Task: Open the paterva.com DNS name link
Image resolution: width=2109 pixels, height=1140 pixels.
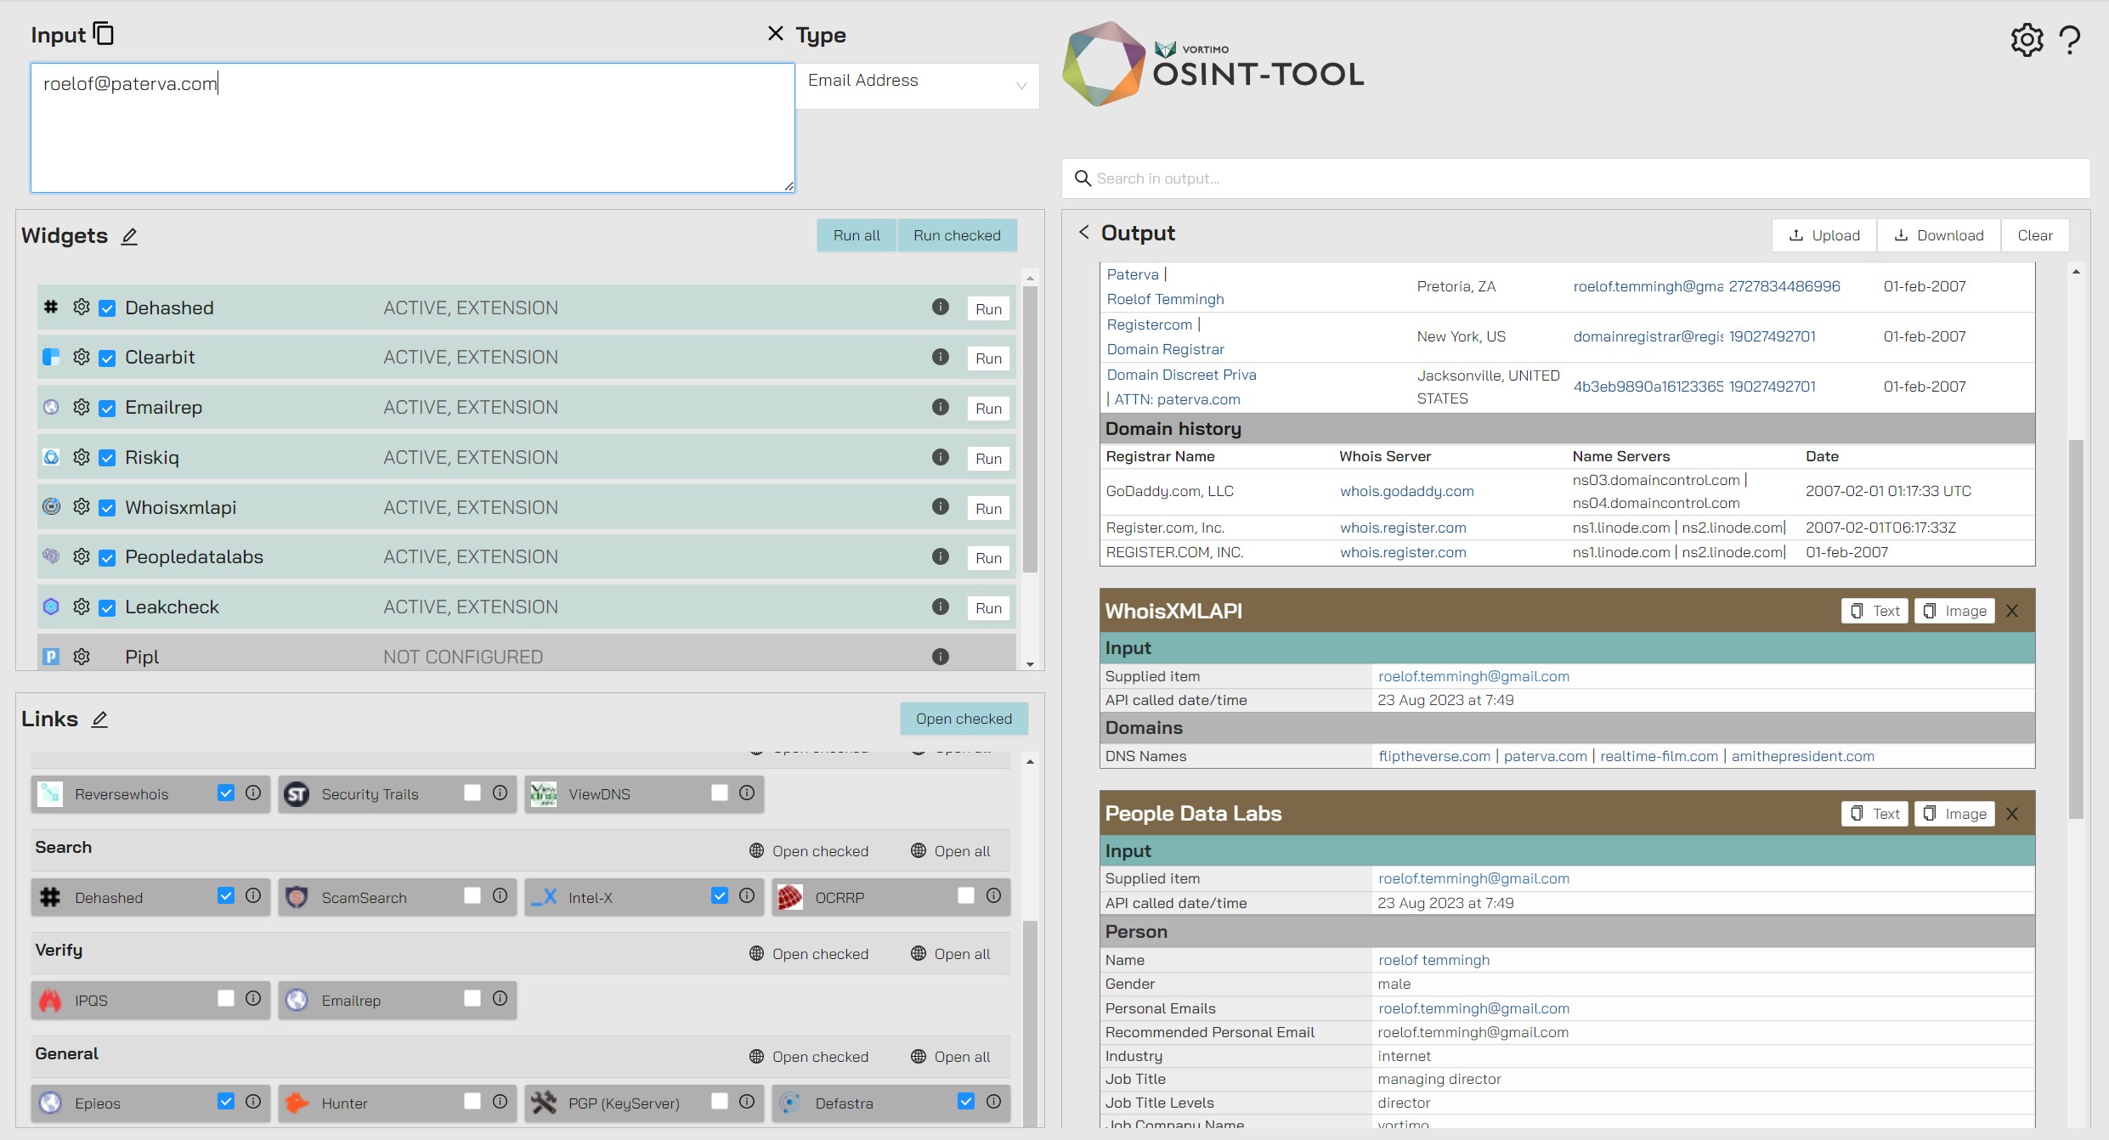Action: pyautogui.click(x=1544, y=755)
